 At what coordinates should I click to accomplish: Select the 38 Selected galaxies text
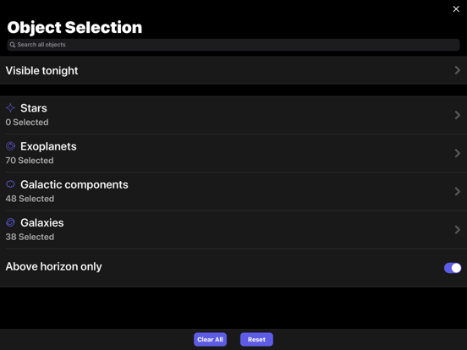click(x=30, y=237)
